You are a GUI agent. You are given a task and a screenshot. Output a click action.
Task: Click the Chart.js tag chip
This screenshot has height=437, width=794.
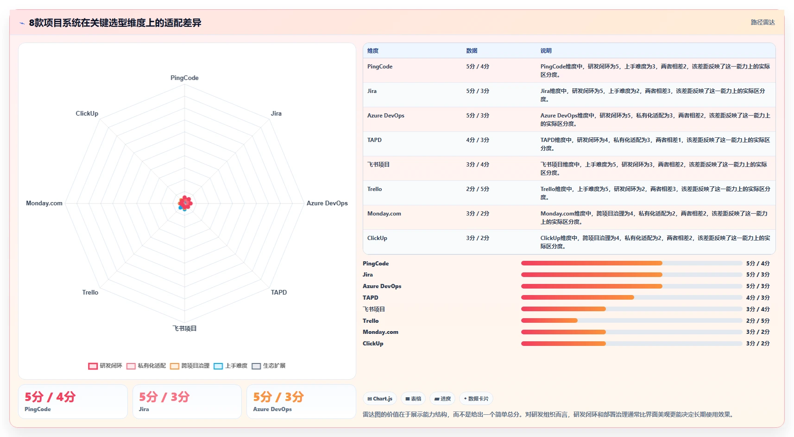[x=380, y=399]
